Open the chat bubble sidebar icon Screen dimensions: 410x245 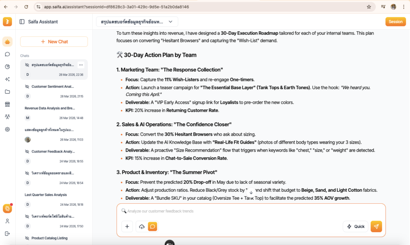click(x=7, y=54)
